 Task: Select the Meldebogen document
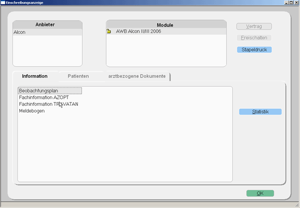(32, 111)
